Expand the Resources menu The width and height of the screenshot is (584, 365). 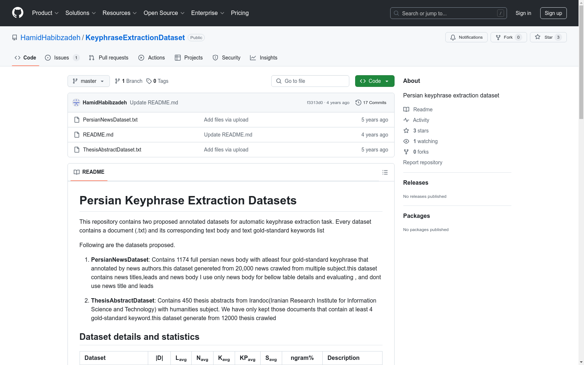(x=120, y=13)
